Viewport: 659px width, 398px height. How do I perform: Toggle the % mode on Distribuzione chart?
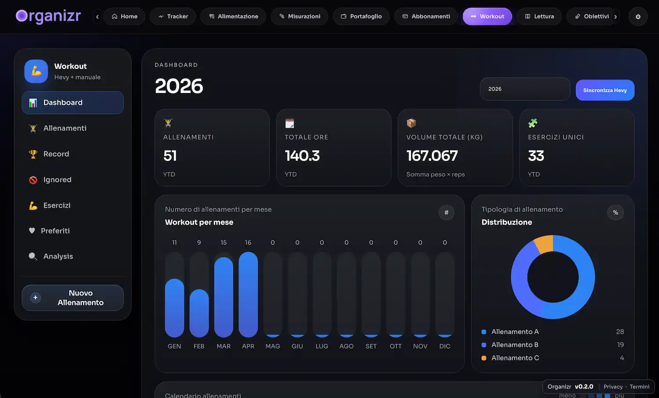coord(616,212)
